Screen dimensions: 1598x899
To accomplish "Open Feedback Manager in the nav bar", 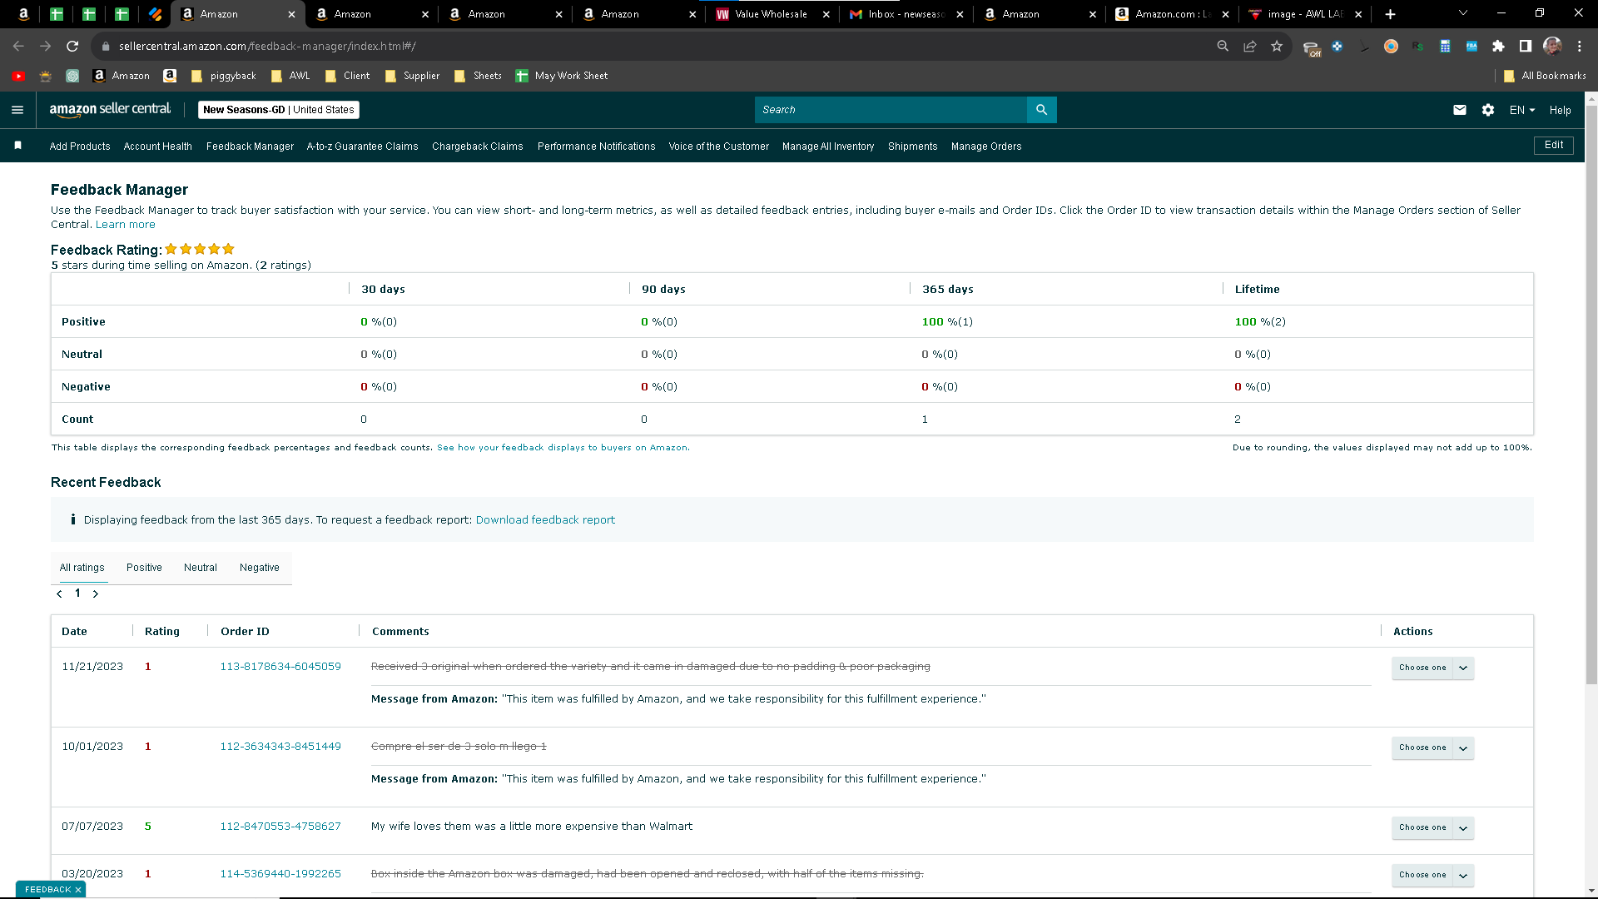I will click(250, 147).
